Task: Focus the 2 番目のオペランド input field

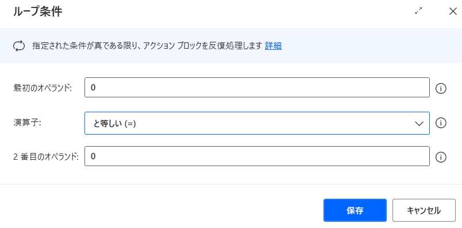Action: [257, 156]
